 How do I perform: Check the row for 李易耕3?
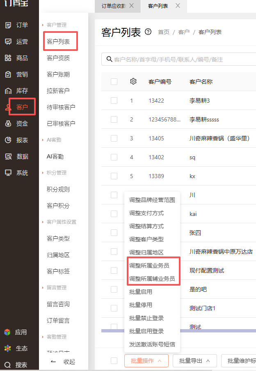click(x=114, y=101)
